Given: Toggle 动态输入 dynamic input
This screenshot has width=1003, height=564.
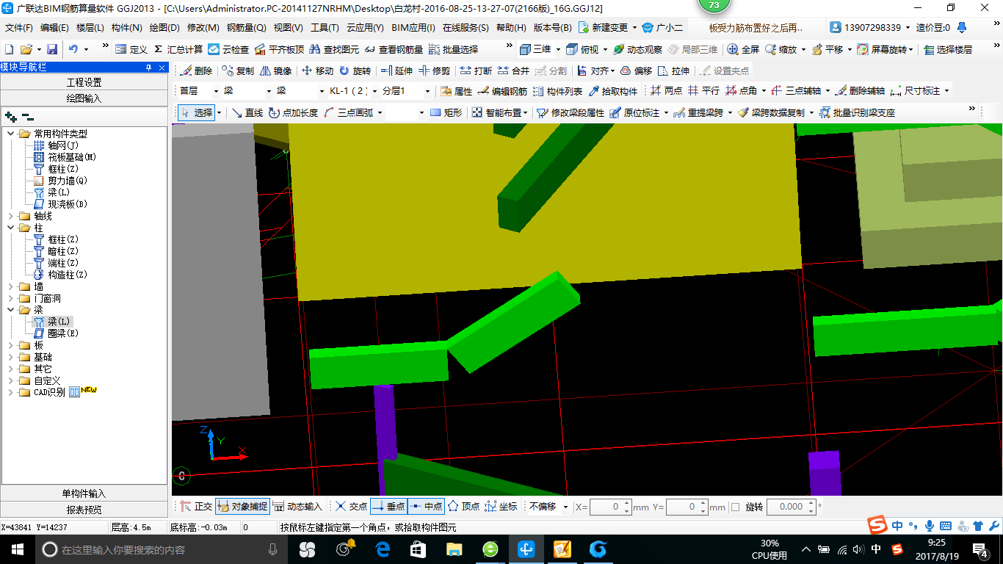Looking at the screenshot, I should (297, 507).
